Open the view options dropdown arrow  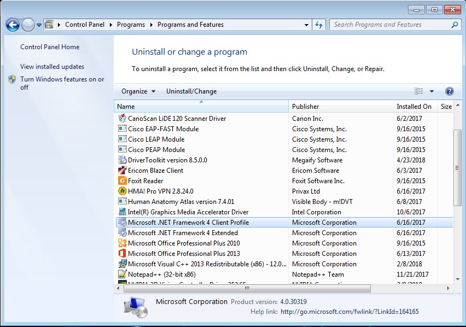pos(432,91)
